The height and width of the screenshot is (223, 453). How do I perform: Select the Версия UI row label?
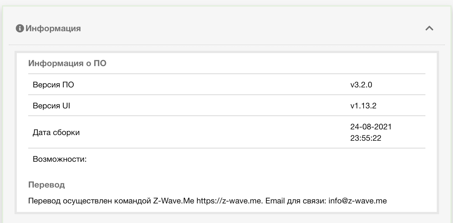coord(51,106)
